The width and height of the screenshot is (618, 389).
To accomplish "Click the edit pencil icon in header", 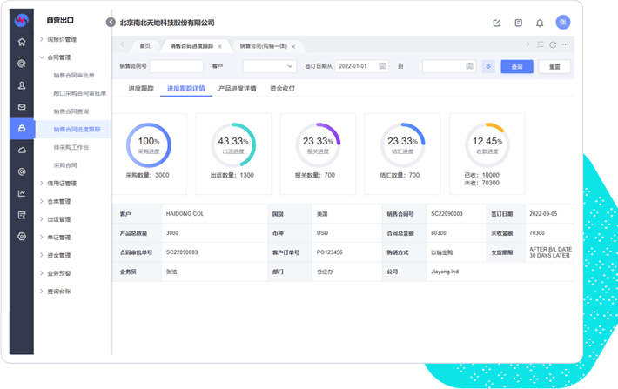I will (x=497, y=23).
